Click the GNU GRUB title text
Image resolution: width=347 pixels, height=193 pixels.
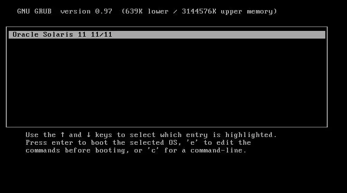point(34,11)
